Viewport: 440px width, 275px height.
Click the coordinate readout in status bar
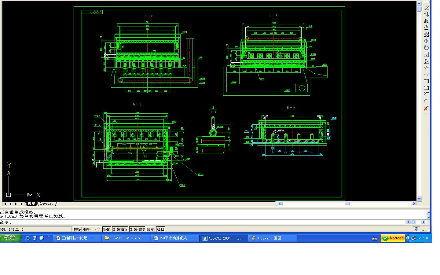coord(36,229)
